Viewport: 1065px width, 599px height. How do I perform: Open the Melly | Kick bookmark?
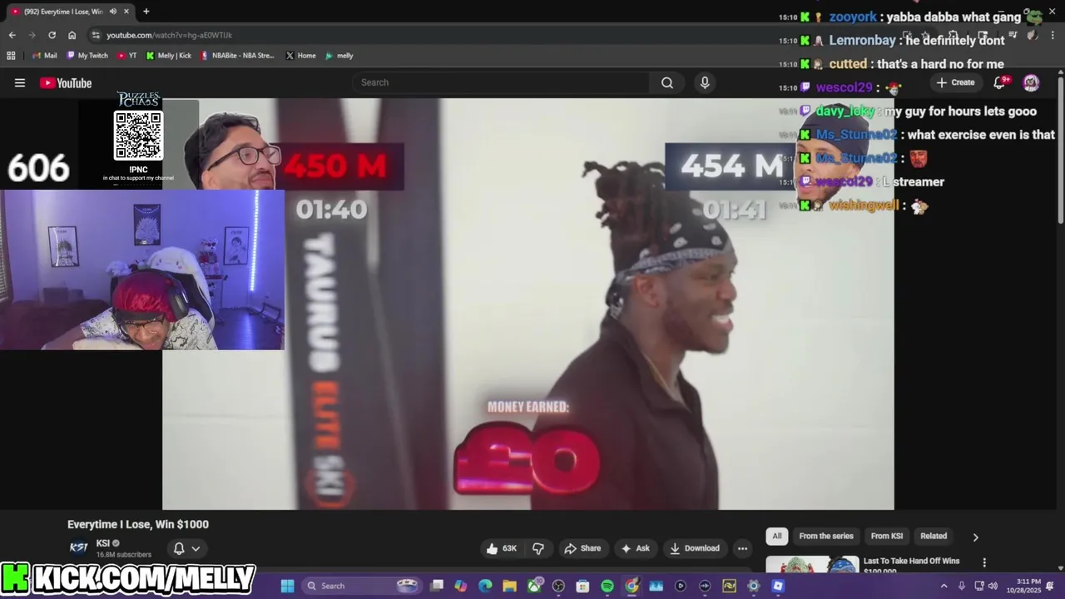tap(168, 56)
